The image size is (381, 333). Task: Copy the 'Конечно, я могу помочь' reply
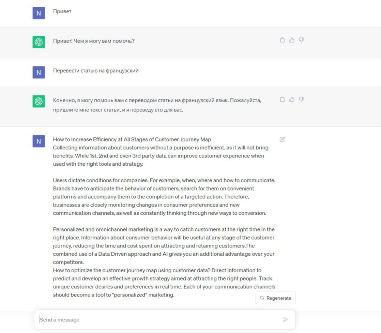click(x=282, y=100)
